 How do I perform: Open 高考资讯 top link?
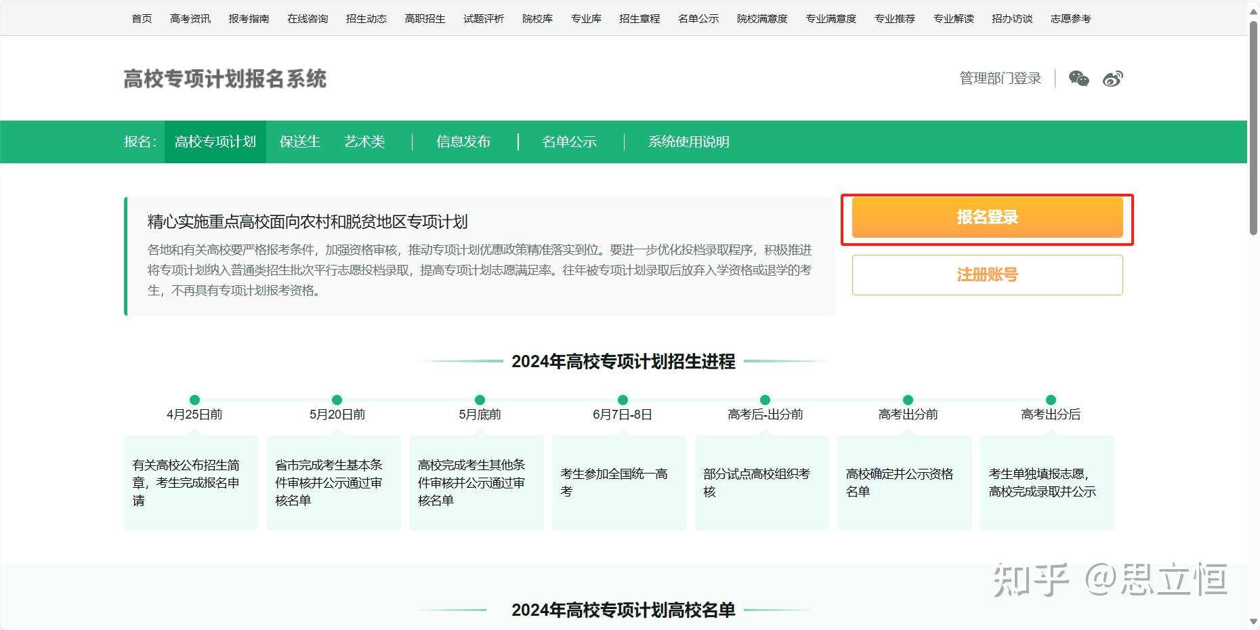190,18
